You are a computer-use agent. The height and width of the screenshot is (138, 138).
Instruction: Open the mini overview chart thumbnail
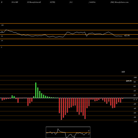68,132
